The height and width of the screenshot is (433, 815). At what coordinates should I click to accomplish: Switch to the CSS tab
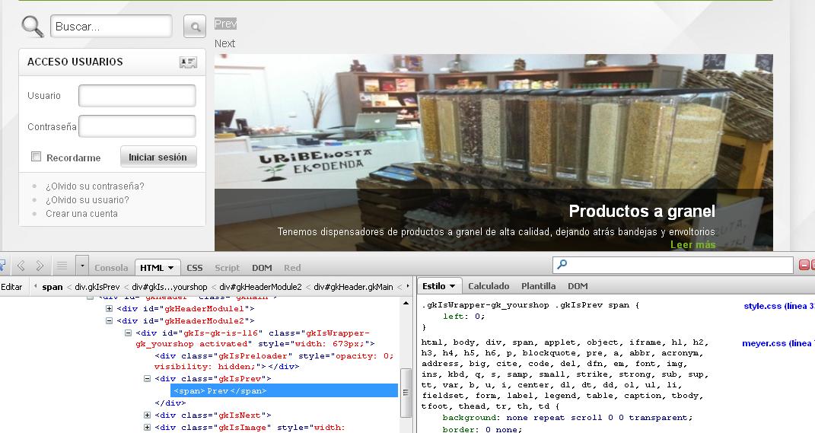[x=194, y=268]
